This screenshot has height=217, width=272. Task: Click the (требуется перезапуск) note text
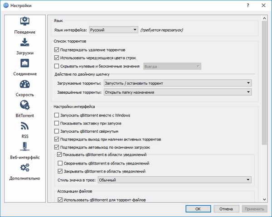pos(161,30)
